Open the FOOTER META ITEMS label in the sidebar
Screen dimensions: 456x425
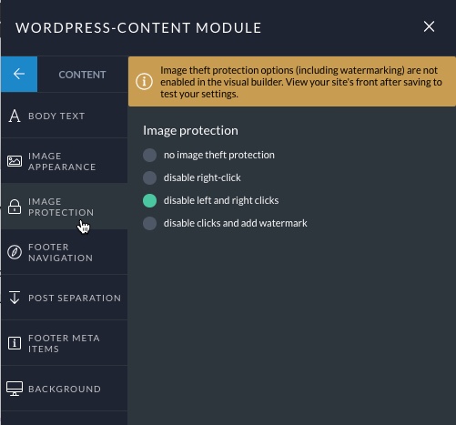(x=64, y=343)
